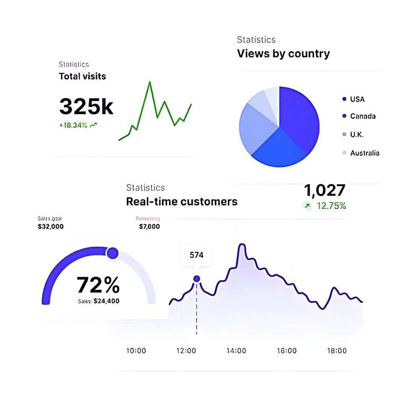This screenshot has height=394, width=394.
Task: Click the 574 tooltip bubble
Action: (197, 255)
